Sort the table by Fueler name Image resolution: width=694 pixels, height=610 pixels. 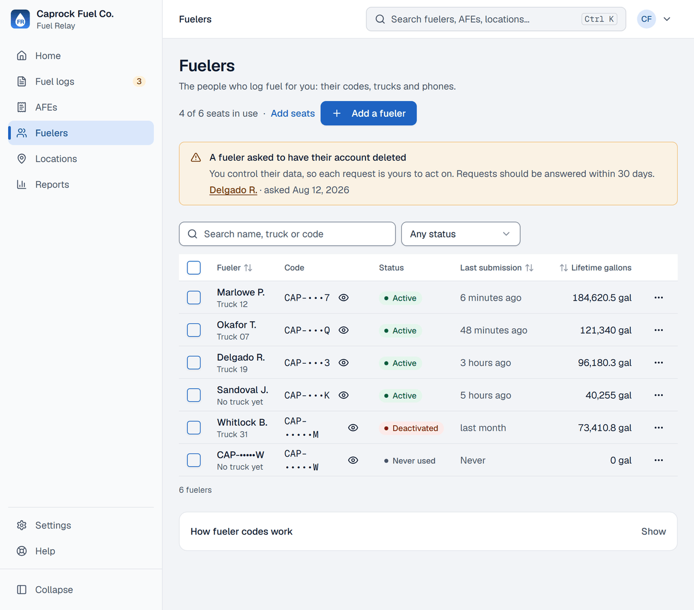click(235, 268)
